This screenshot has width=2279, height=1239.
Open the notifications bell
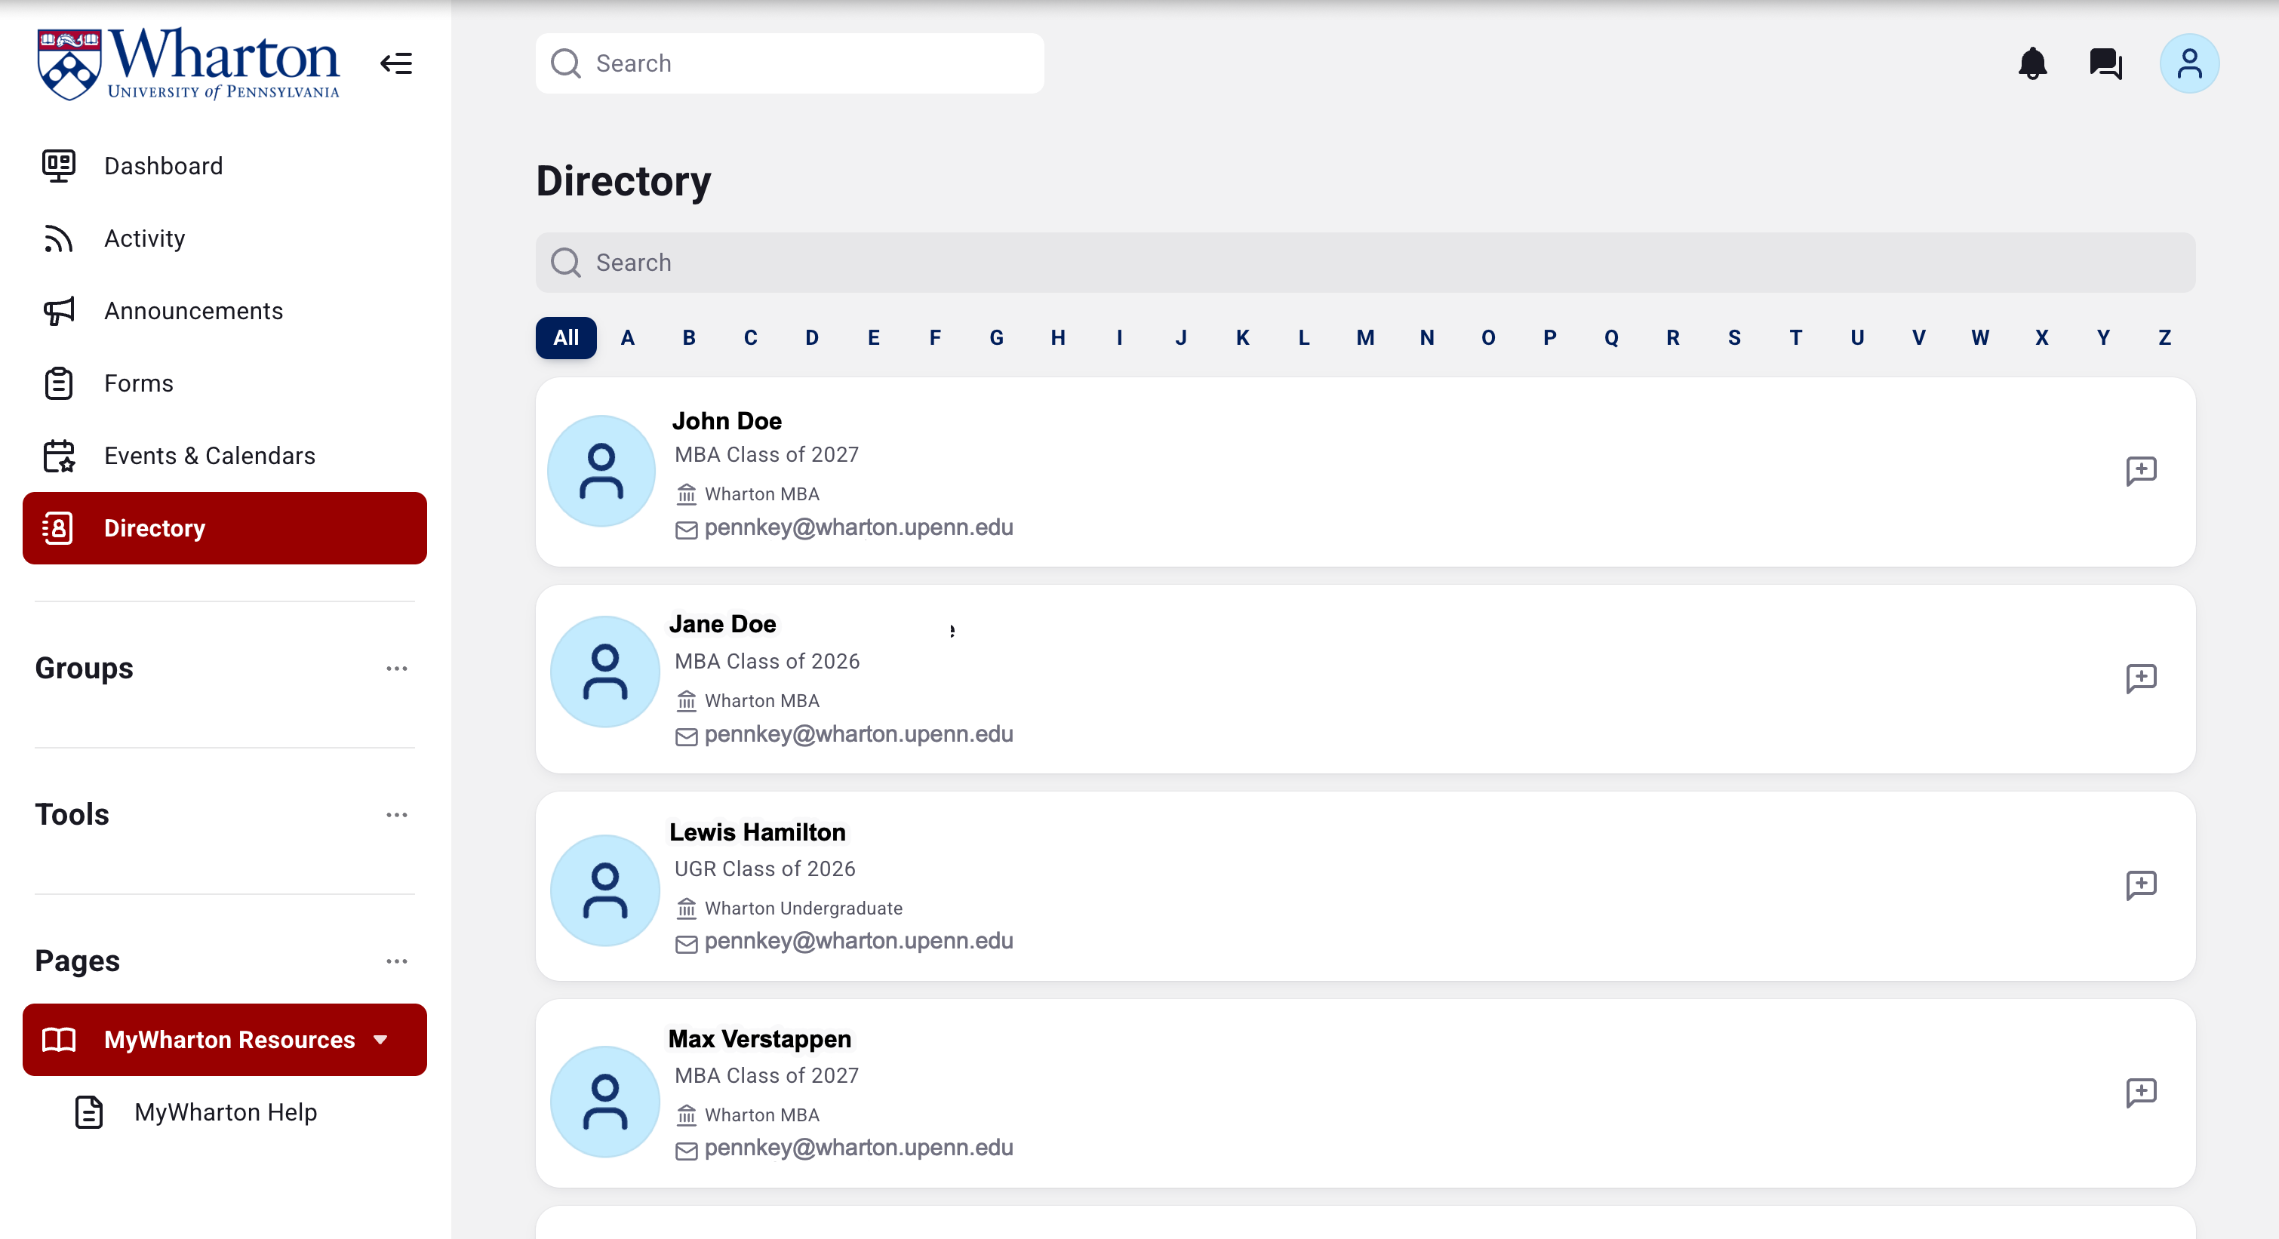point(2032,63)
